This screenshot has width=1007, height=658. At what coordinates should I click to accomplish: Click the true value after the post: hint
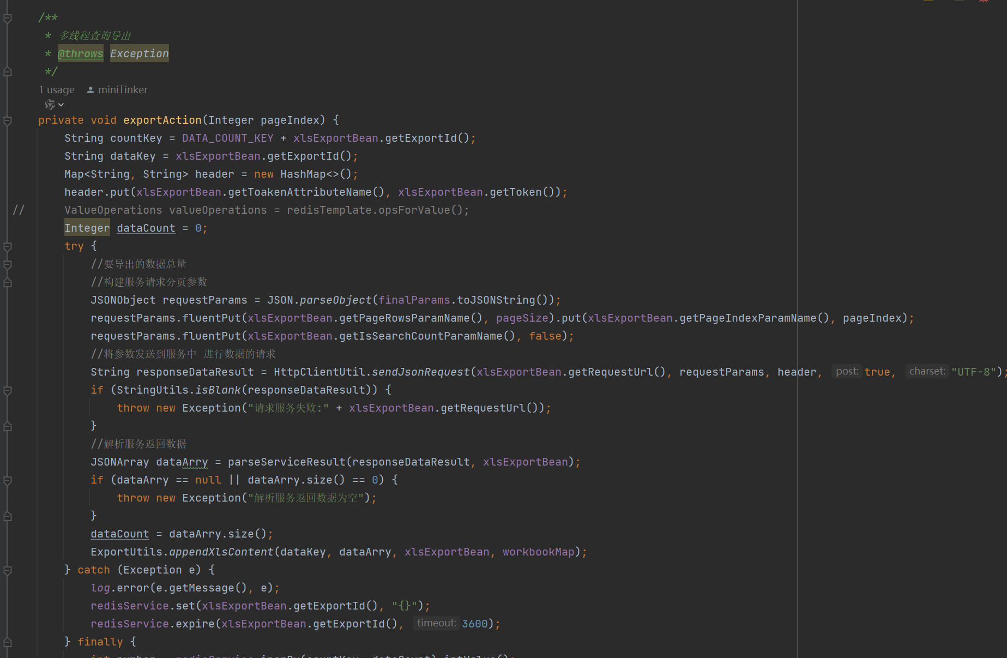point(877,372)
